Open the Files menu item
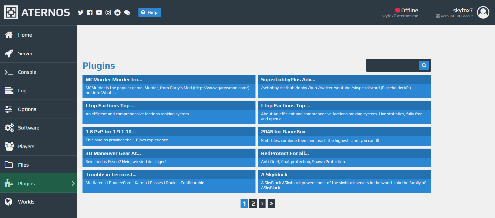Screen dimensions: 495x218 39,165
